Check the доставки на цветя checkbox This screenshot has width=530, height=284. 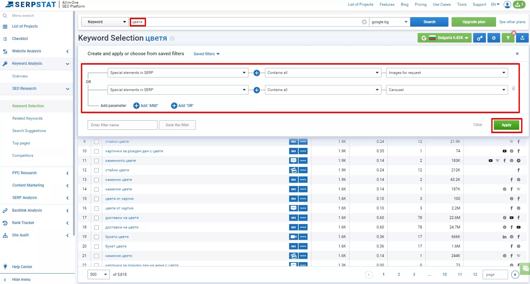(x=96, y=218)
